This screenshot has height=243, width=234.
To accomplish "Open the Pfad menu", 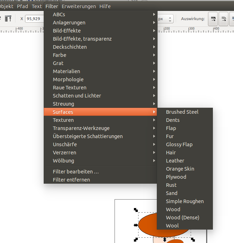I will click(23, 6).
